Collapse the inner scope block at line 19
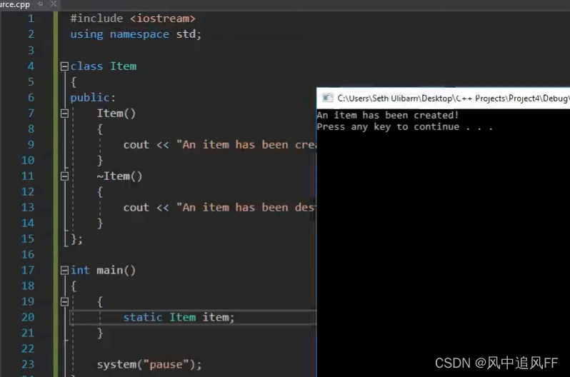Screen dimensions: 570x377 click(x=64, y=301)
